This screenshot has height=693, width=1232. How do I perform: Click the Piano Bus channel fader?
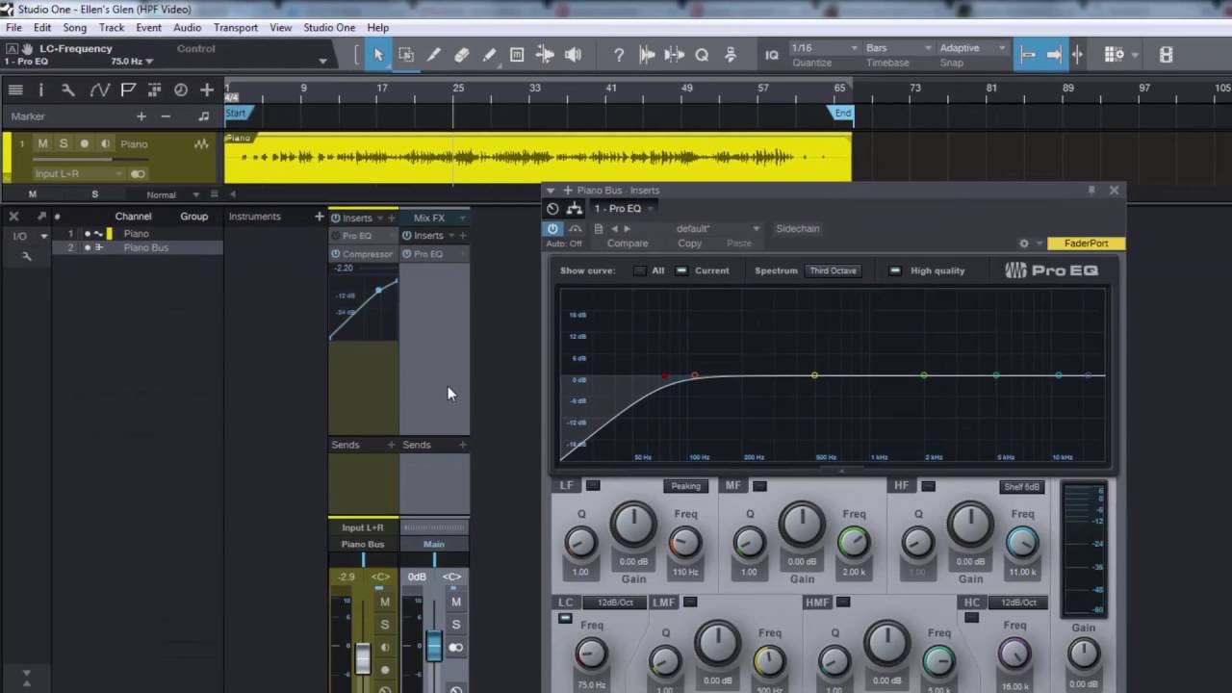(x=363, y=658)
